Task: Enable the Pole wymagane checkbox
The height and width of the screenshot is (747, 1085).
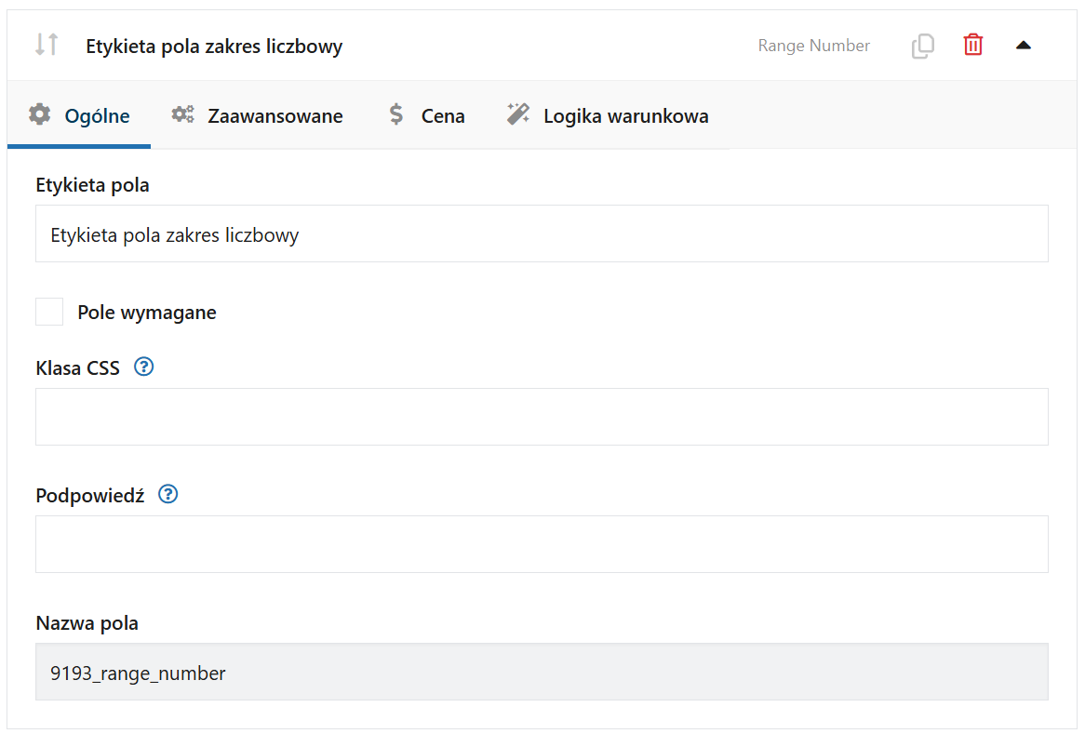Action: coord(49,312)
